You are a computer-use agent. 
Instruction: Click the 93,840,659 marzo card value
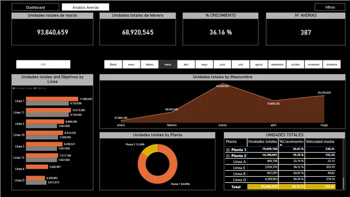coord(52,32)
